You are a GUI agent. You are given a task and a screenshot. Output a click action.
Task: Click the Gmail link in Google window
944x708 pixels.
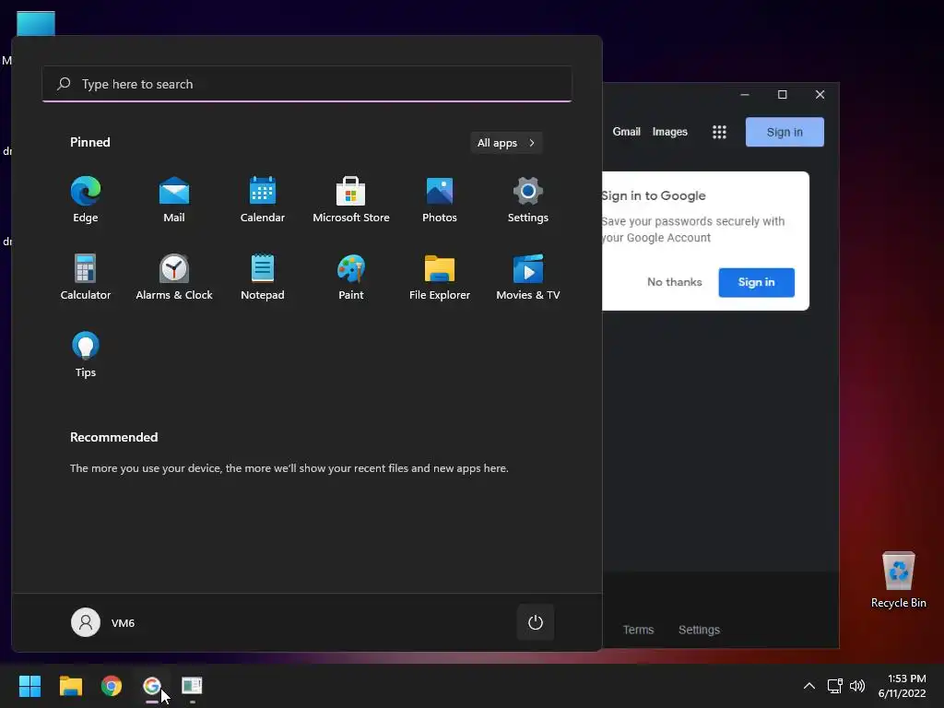pos(626,132)
